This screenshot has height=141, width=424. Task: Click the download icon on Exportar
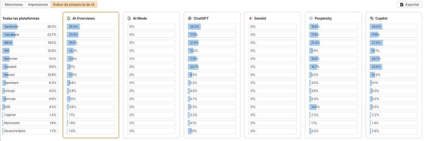click(x=402, y=5)
